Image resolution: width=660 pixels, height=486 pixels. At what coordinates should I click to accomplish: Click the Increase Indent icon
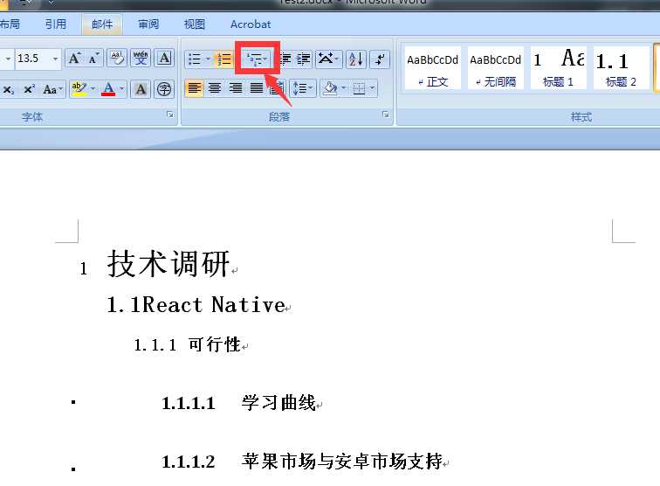point(304,59)
